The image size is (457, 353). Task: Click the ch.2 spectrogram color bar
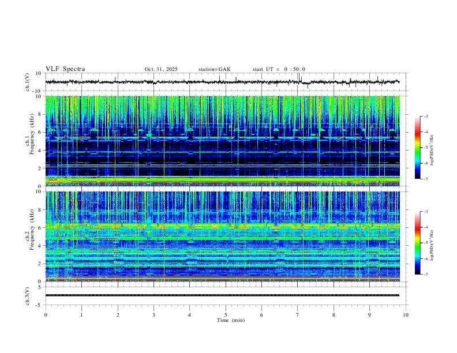[x=417, y=243]
